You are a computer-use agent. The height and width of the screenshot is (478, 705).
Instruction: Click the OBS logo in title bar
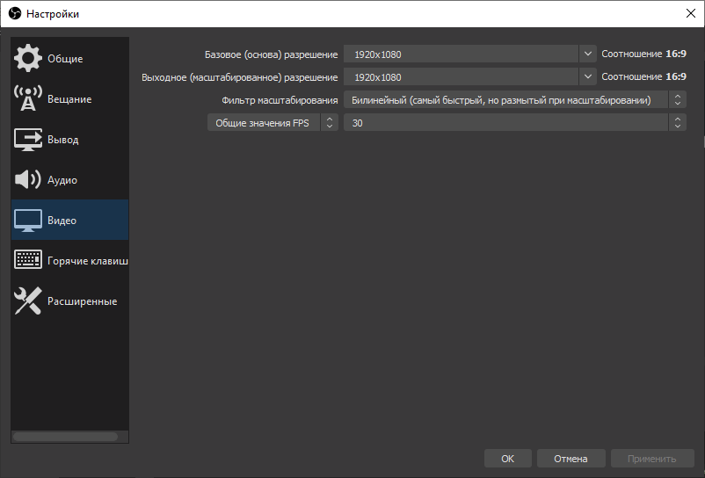(14, 14)
